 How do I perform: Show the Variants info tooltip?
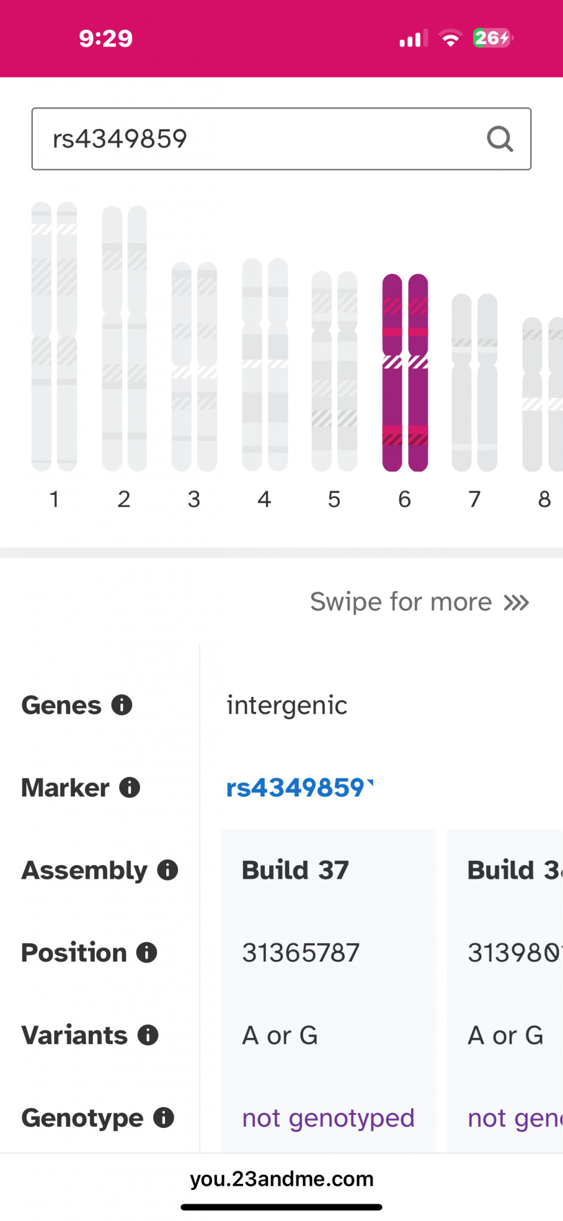(x=148, y=1035)
